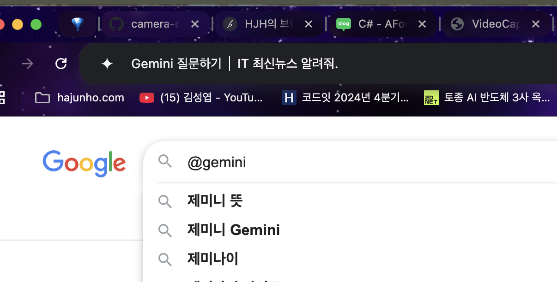Image resolution: width=557 pixels, height=282 pixels.
Task: Close the camera-c tab
Action: [x=195, y=24]
